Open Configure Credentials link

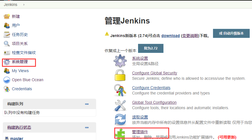click(151, 88)
